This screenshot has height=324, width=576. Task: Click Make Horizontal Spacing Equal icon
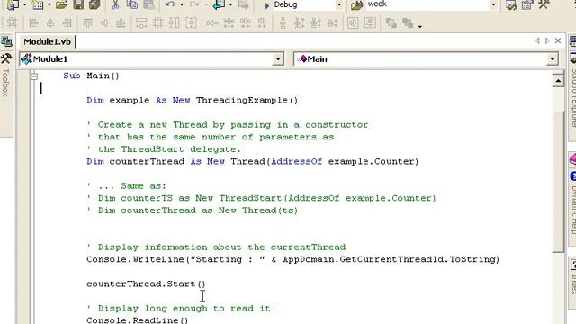pyautogui.click(x=212, y=22)
